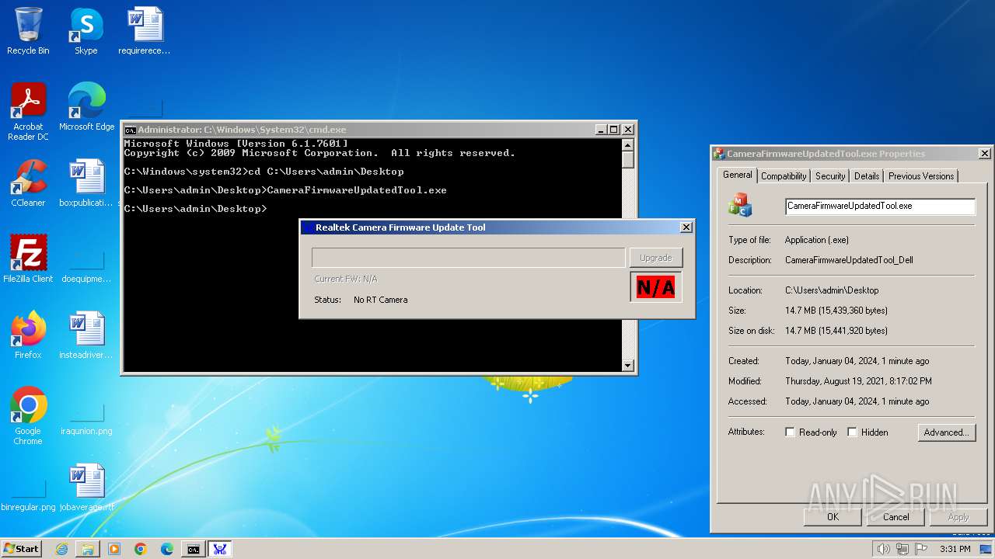The width and height of the screenshot is (995, 559).
Task: Click the Show desktop button
Action: 986,549
